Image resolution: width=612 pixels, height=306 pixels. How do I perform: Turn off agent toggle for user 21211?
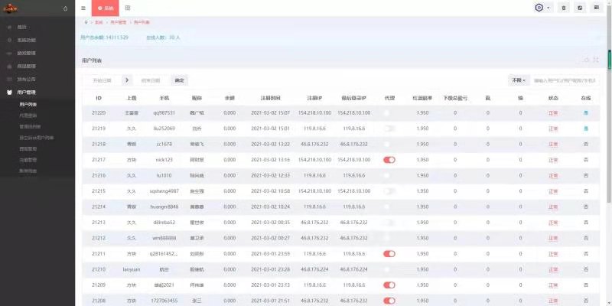pyautogui.click(x=389, y=253)
